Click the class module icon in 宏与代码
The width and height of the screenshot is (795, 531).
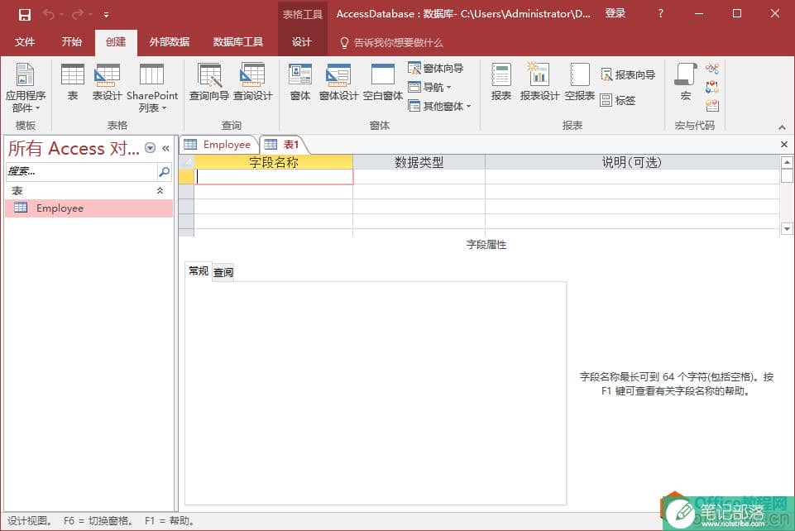point(712,87)
